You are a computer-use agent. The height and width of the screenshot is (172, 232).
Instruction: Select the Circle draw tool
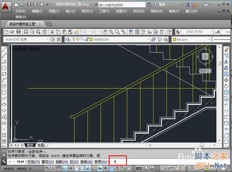pyautogui.click(x=4, y=86)
